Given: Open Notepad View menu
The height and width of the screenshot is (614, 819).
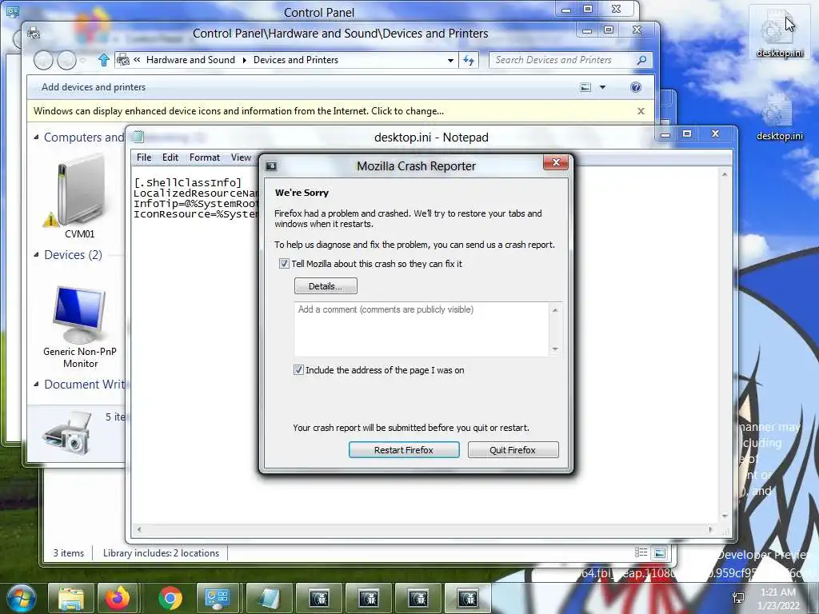Looking at the screenshot, I should tap(241, 157).
